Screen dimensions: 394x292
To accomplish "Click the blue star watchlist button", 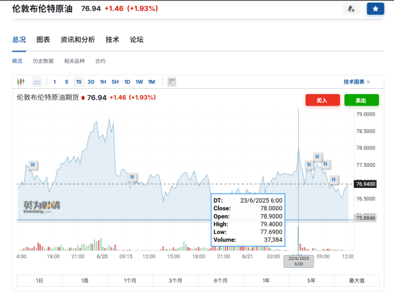I will point(375,9).
